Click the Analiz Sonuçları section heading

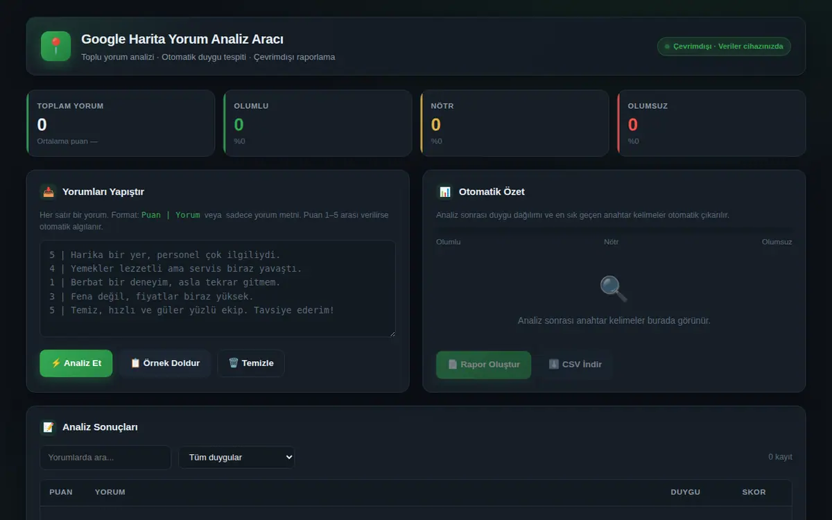(x=100, y=427)
